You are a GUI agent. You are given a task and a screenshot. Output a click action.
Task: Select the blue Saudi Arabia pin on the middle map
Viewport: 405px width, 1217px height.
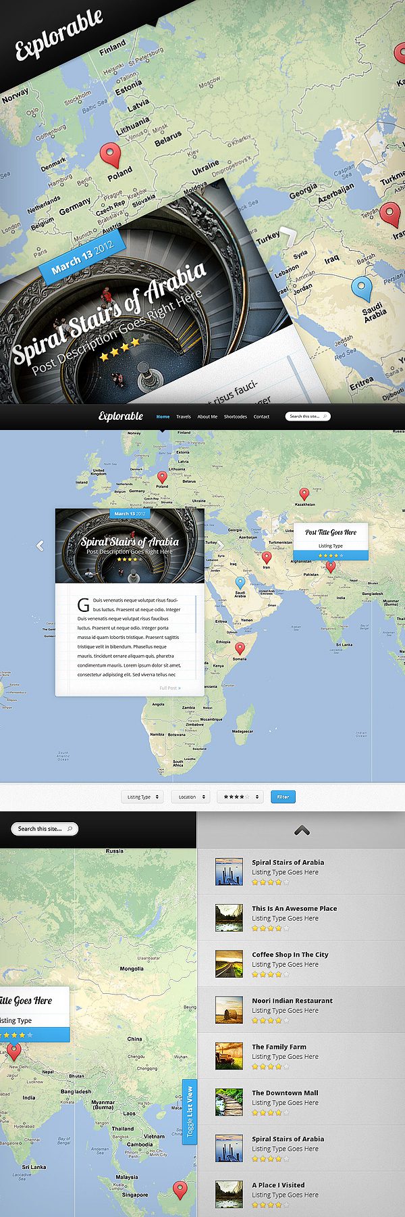click(240, 583)
